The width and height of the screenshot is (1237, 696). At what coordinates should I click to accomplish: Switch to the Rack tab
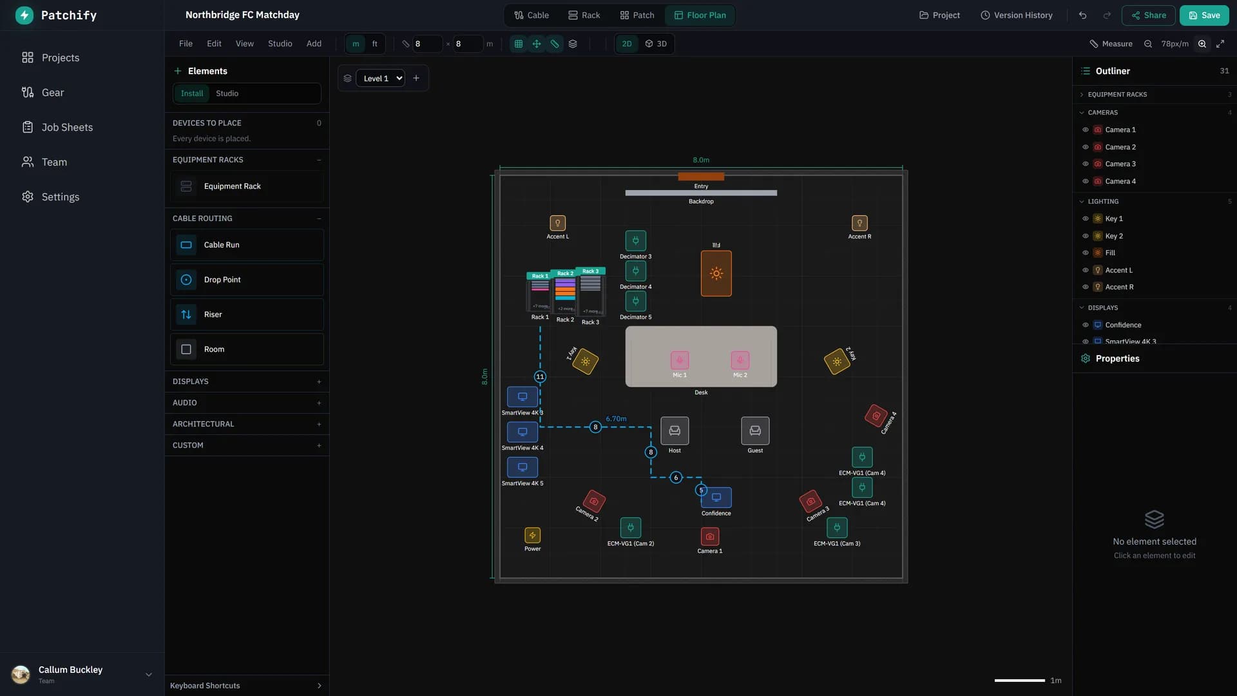coord(584,15)
